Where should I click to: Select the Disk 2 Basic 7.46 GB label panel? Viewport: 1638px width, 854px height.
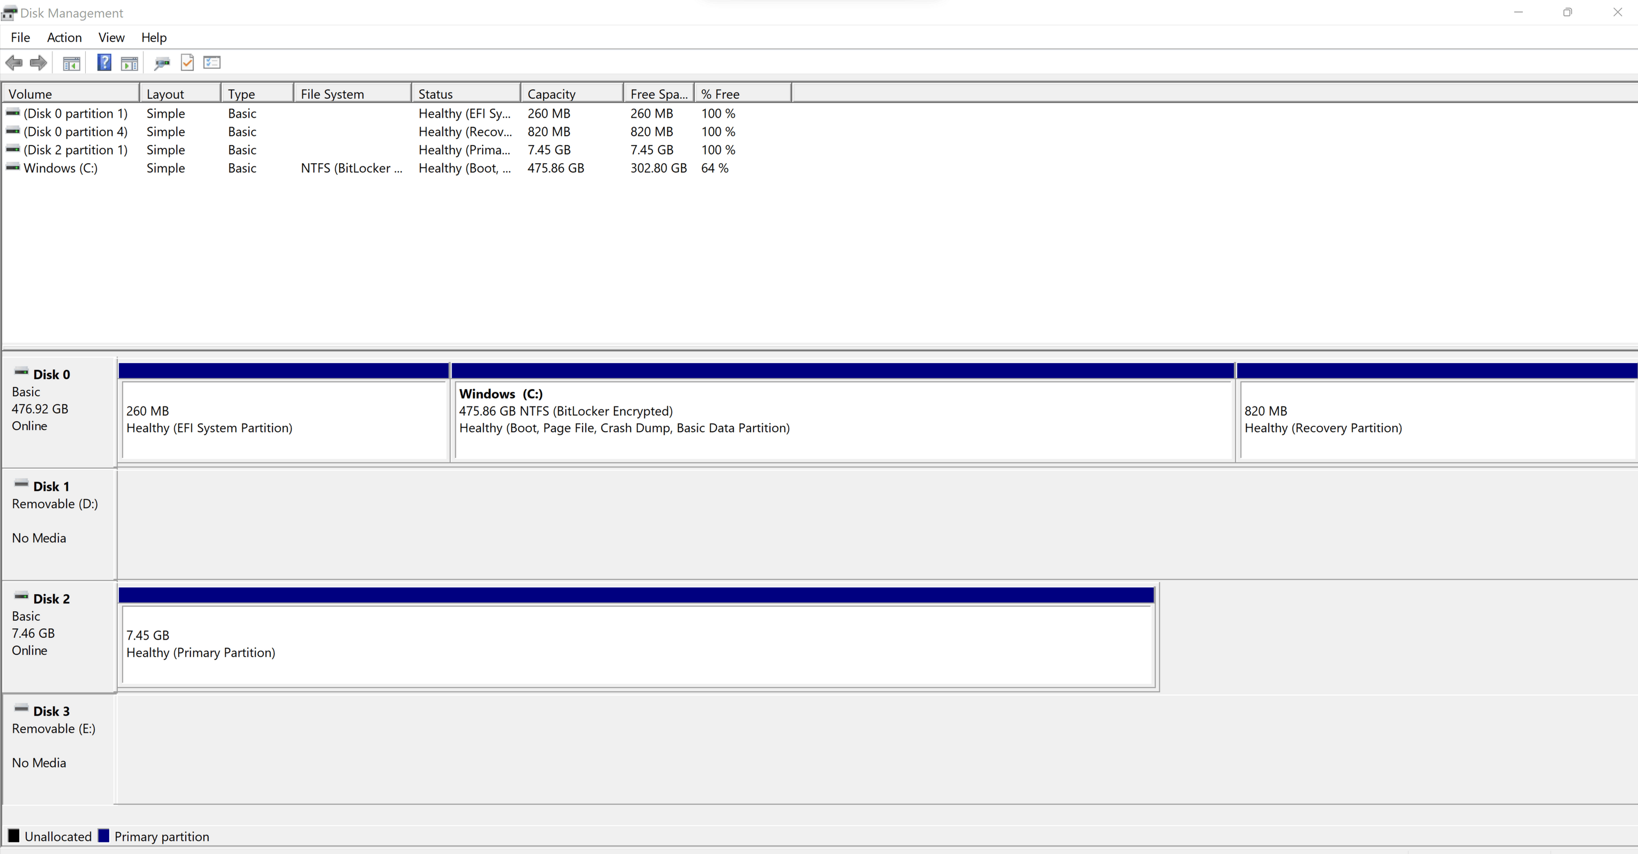[x=58, y=637]
